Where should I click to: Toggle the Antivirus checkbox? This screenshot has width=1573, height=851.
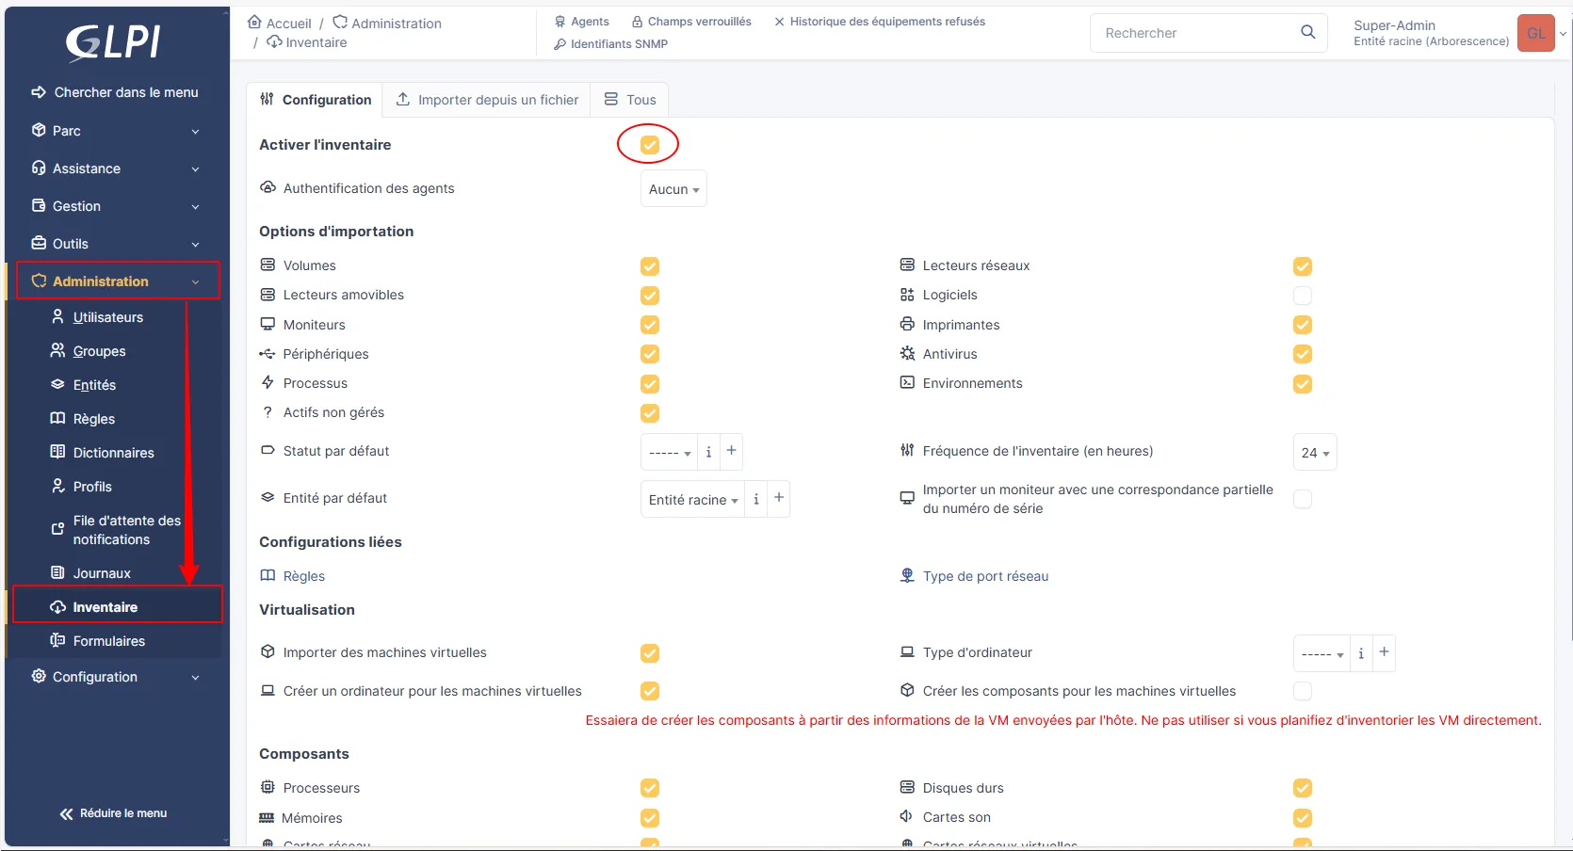click(1303, 354)
